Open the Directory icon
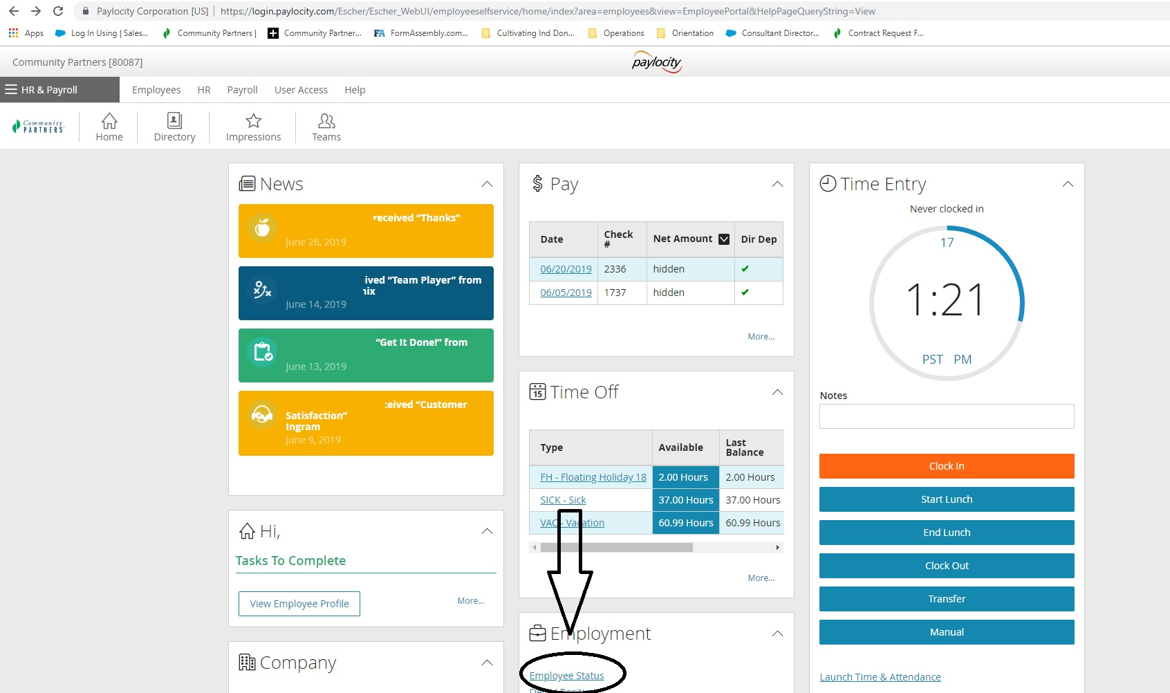Viewport: 1170px width, 693px height. coord(175,121)
